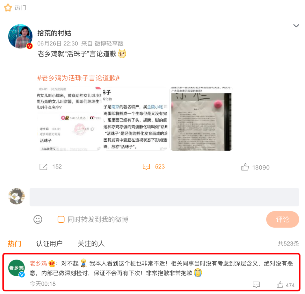The width and height of the screenshot is (305, 294).
Task: Open the repost icon showing 152
Action: [x=43, y=167]
